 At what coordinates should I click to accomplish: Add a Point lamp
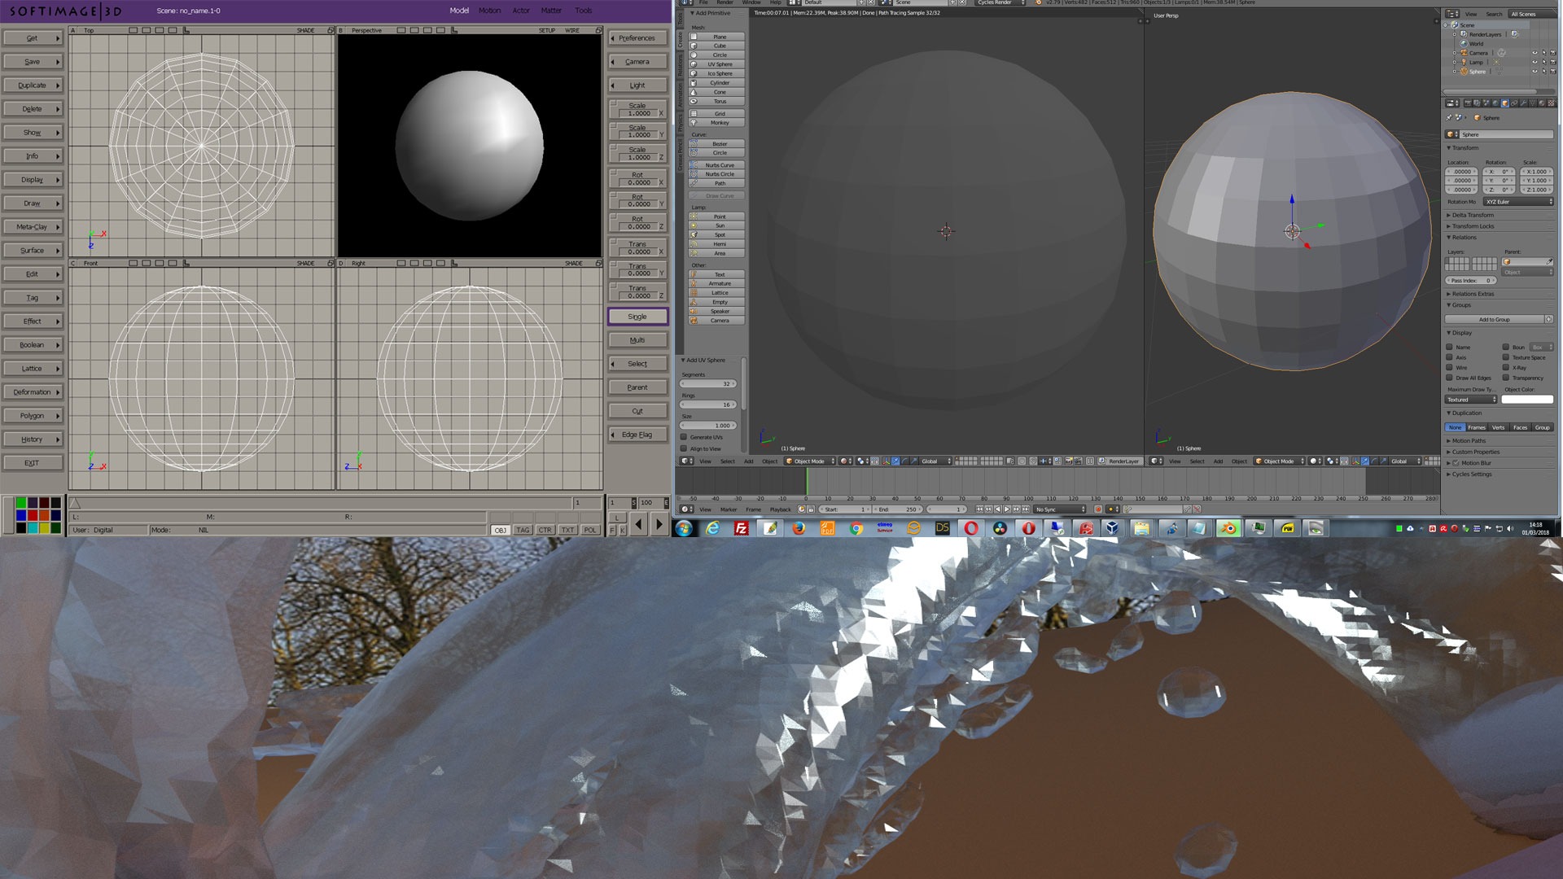[x=717, y=216]
